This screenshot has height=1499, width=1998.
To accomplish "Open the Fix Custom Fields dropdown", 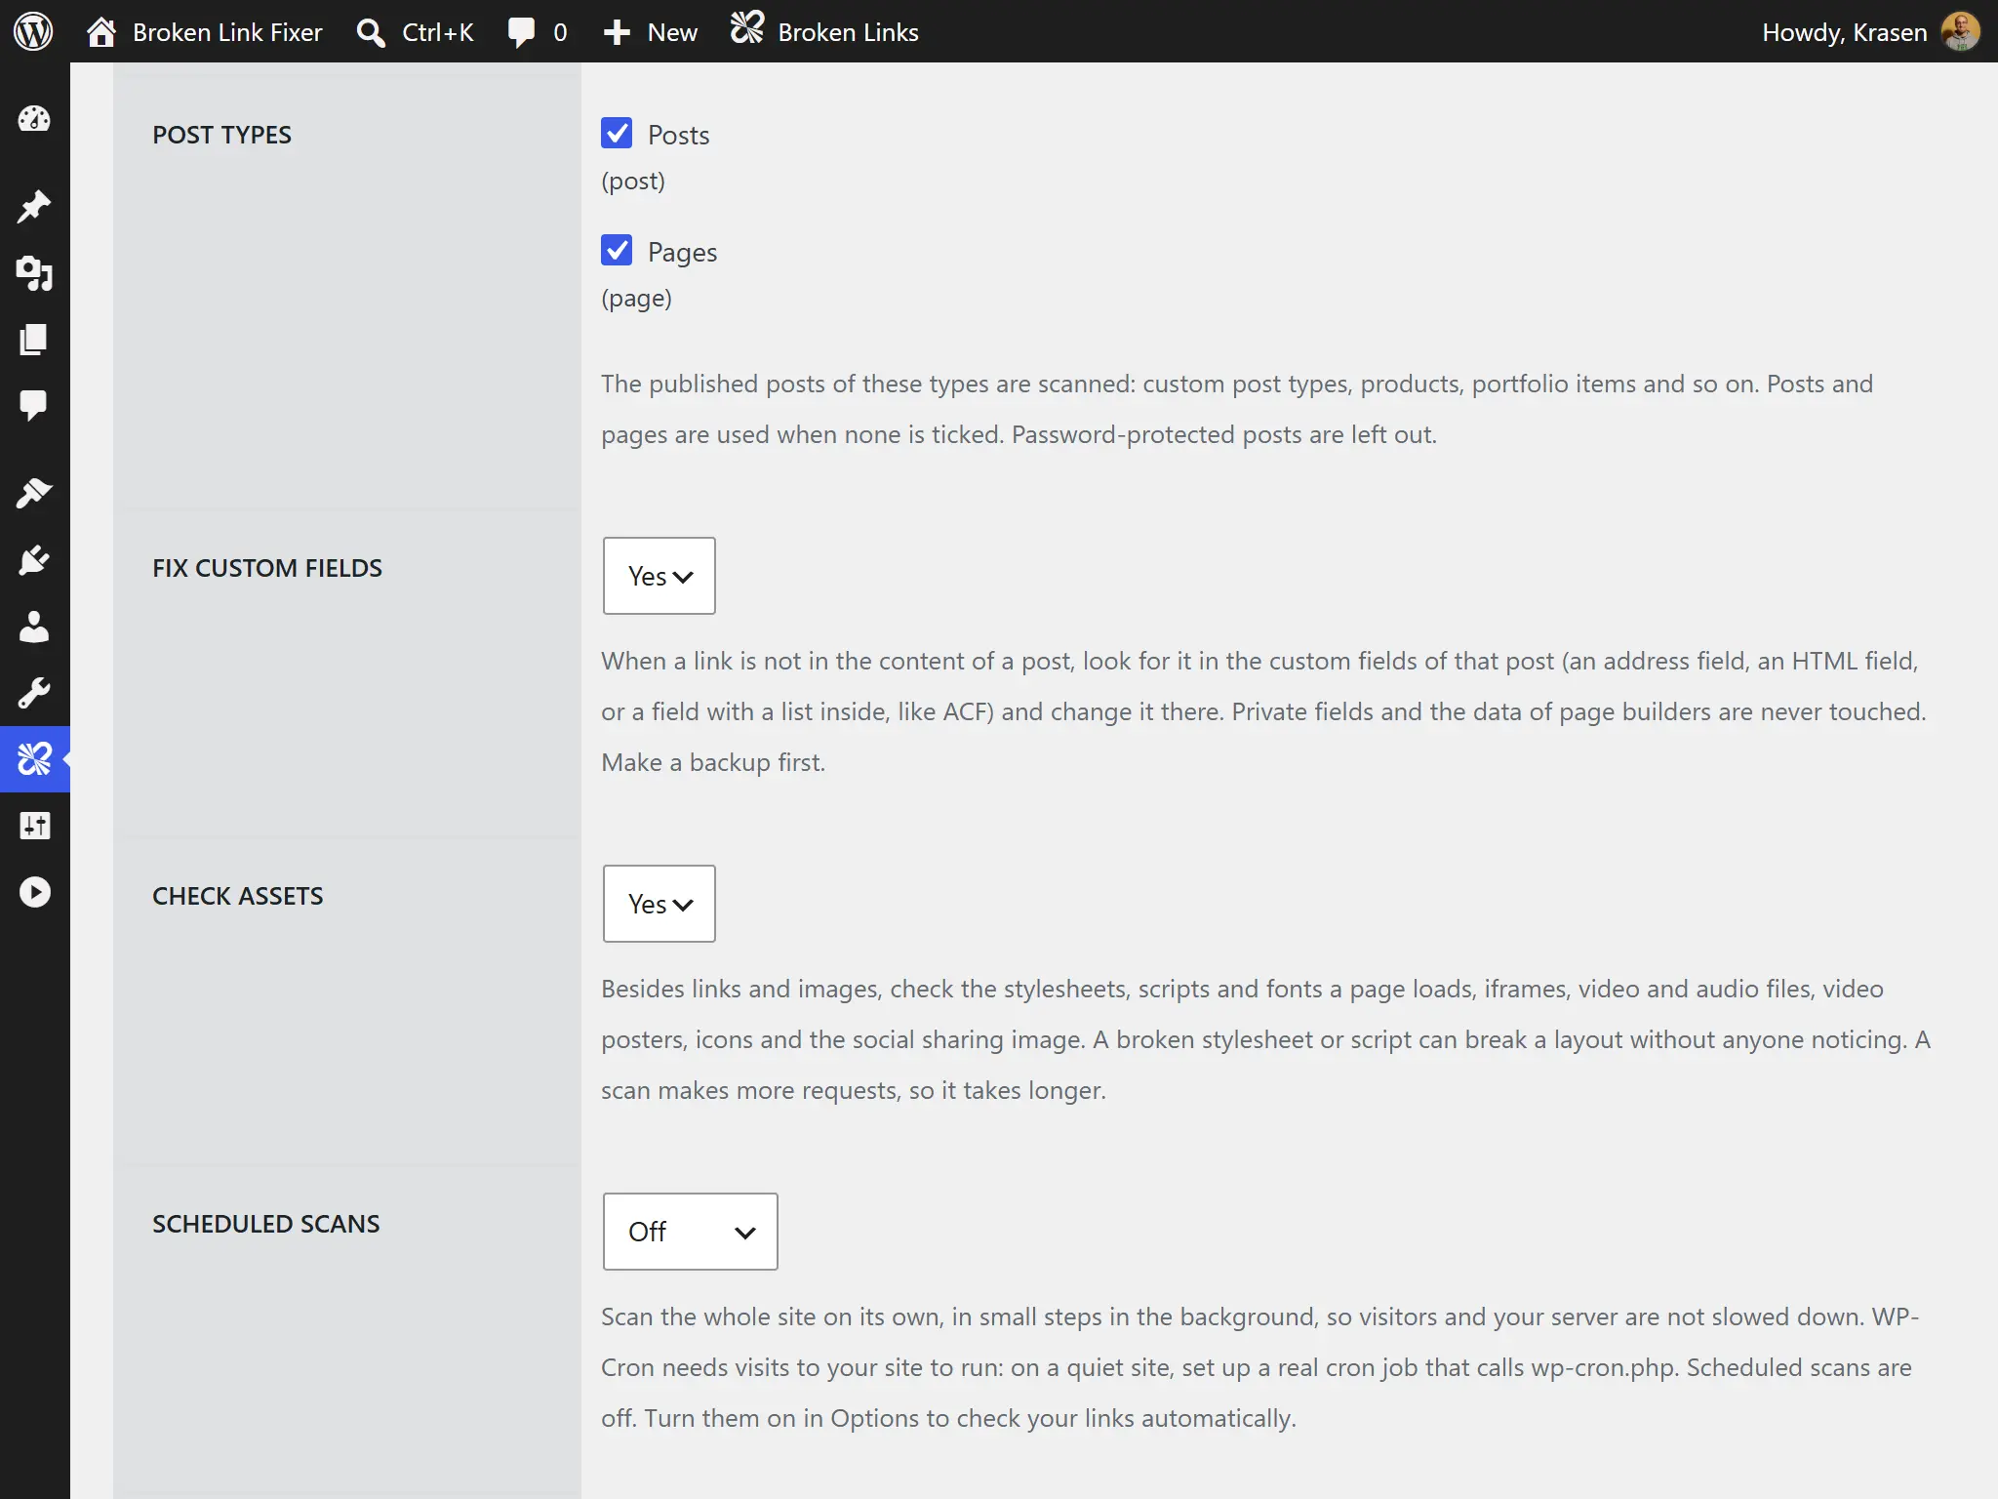I will 659,576.
